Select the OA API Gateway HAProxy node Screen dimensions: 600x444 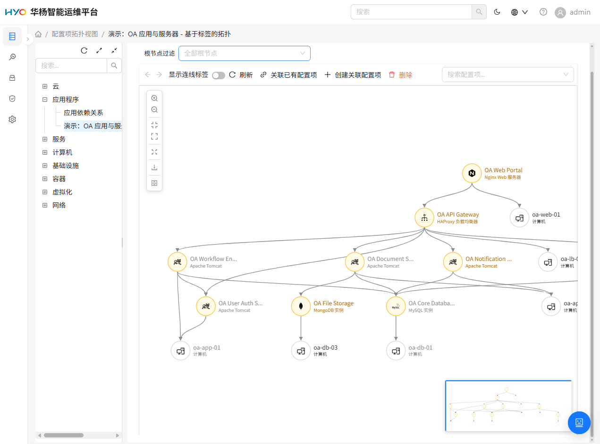424,218
